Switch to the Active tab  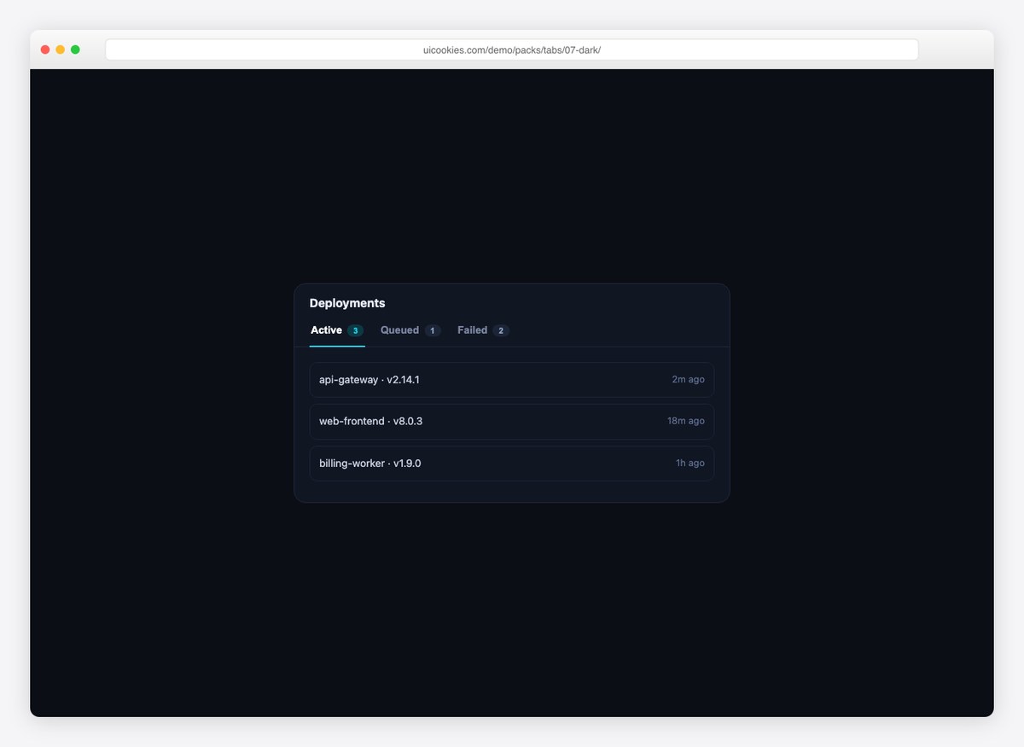(337, 330)
